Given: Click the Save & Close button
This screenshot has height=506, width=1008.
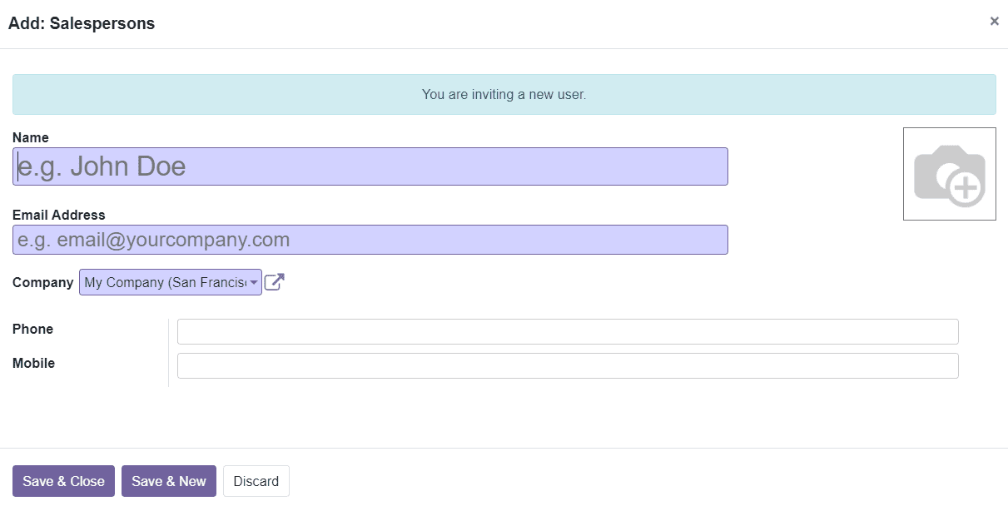Looking at the screenshot, I should pos(62,480).
